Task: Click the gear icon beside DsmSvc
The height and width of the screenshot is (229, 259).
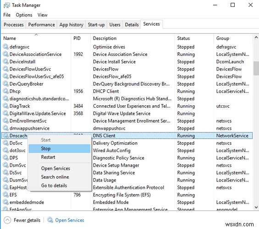Action: 6,165
